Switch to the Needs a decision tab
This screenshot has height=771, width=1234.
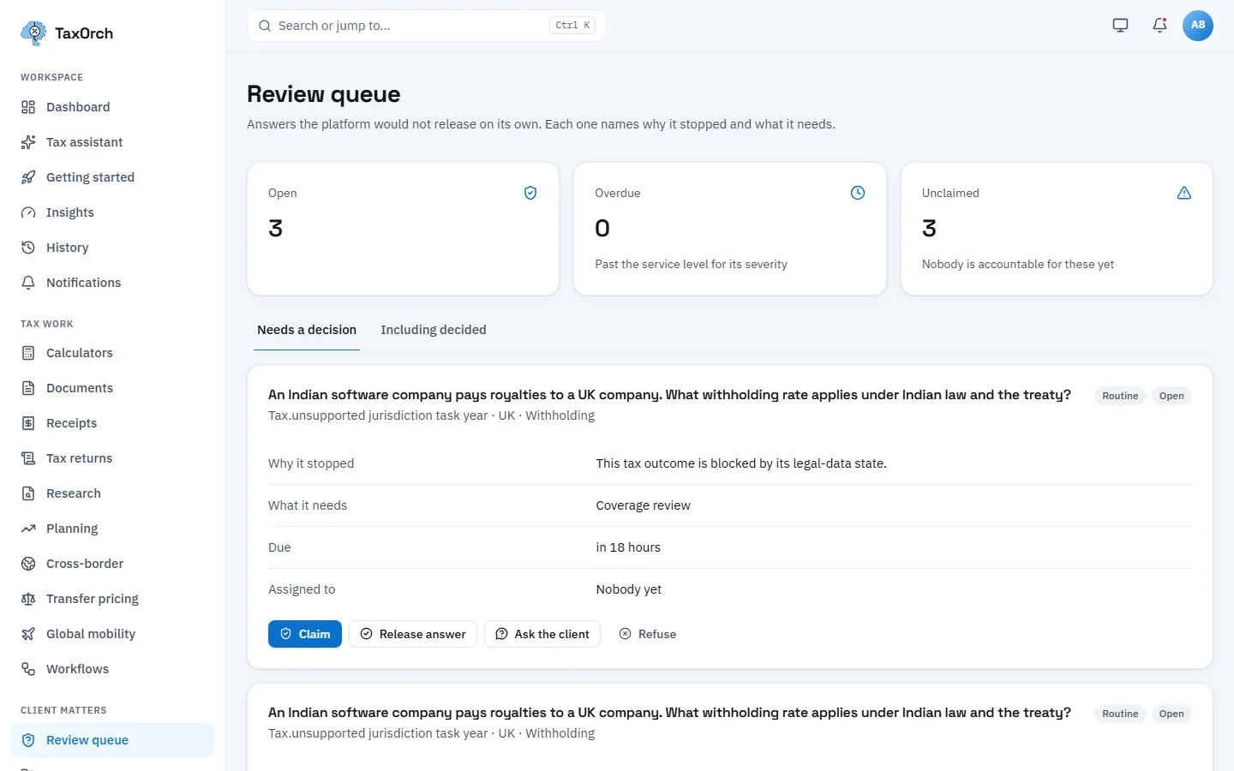pos(307,330)
